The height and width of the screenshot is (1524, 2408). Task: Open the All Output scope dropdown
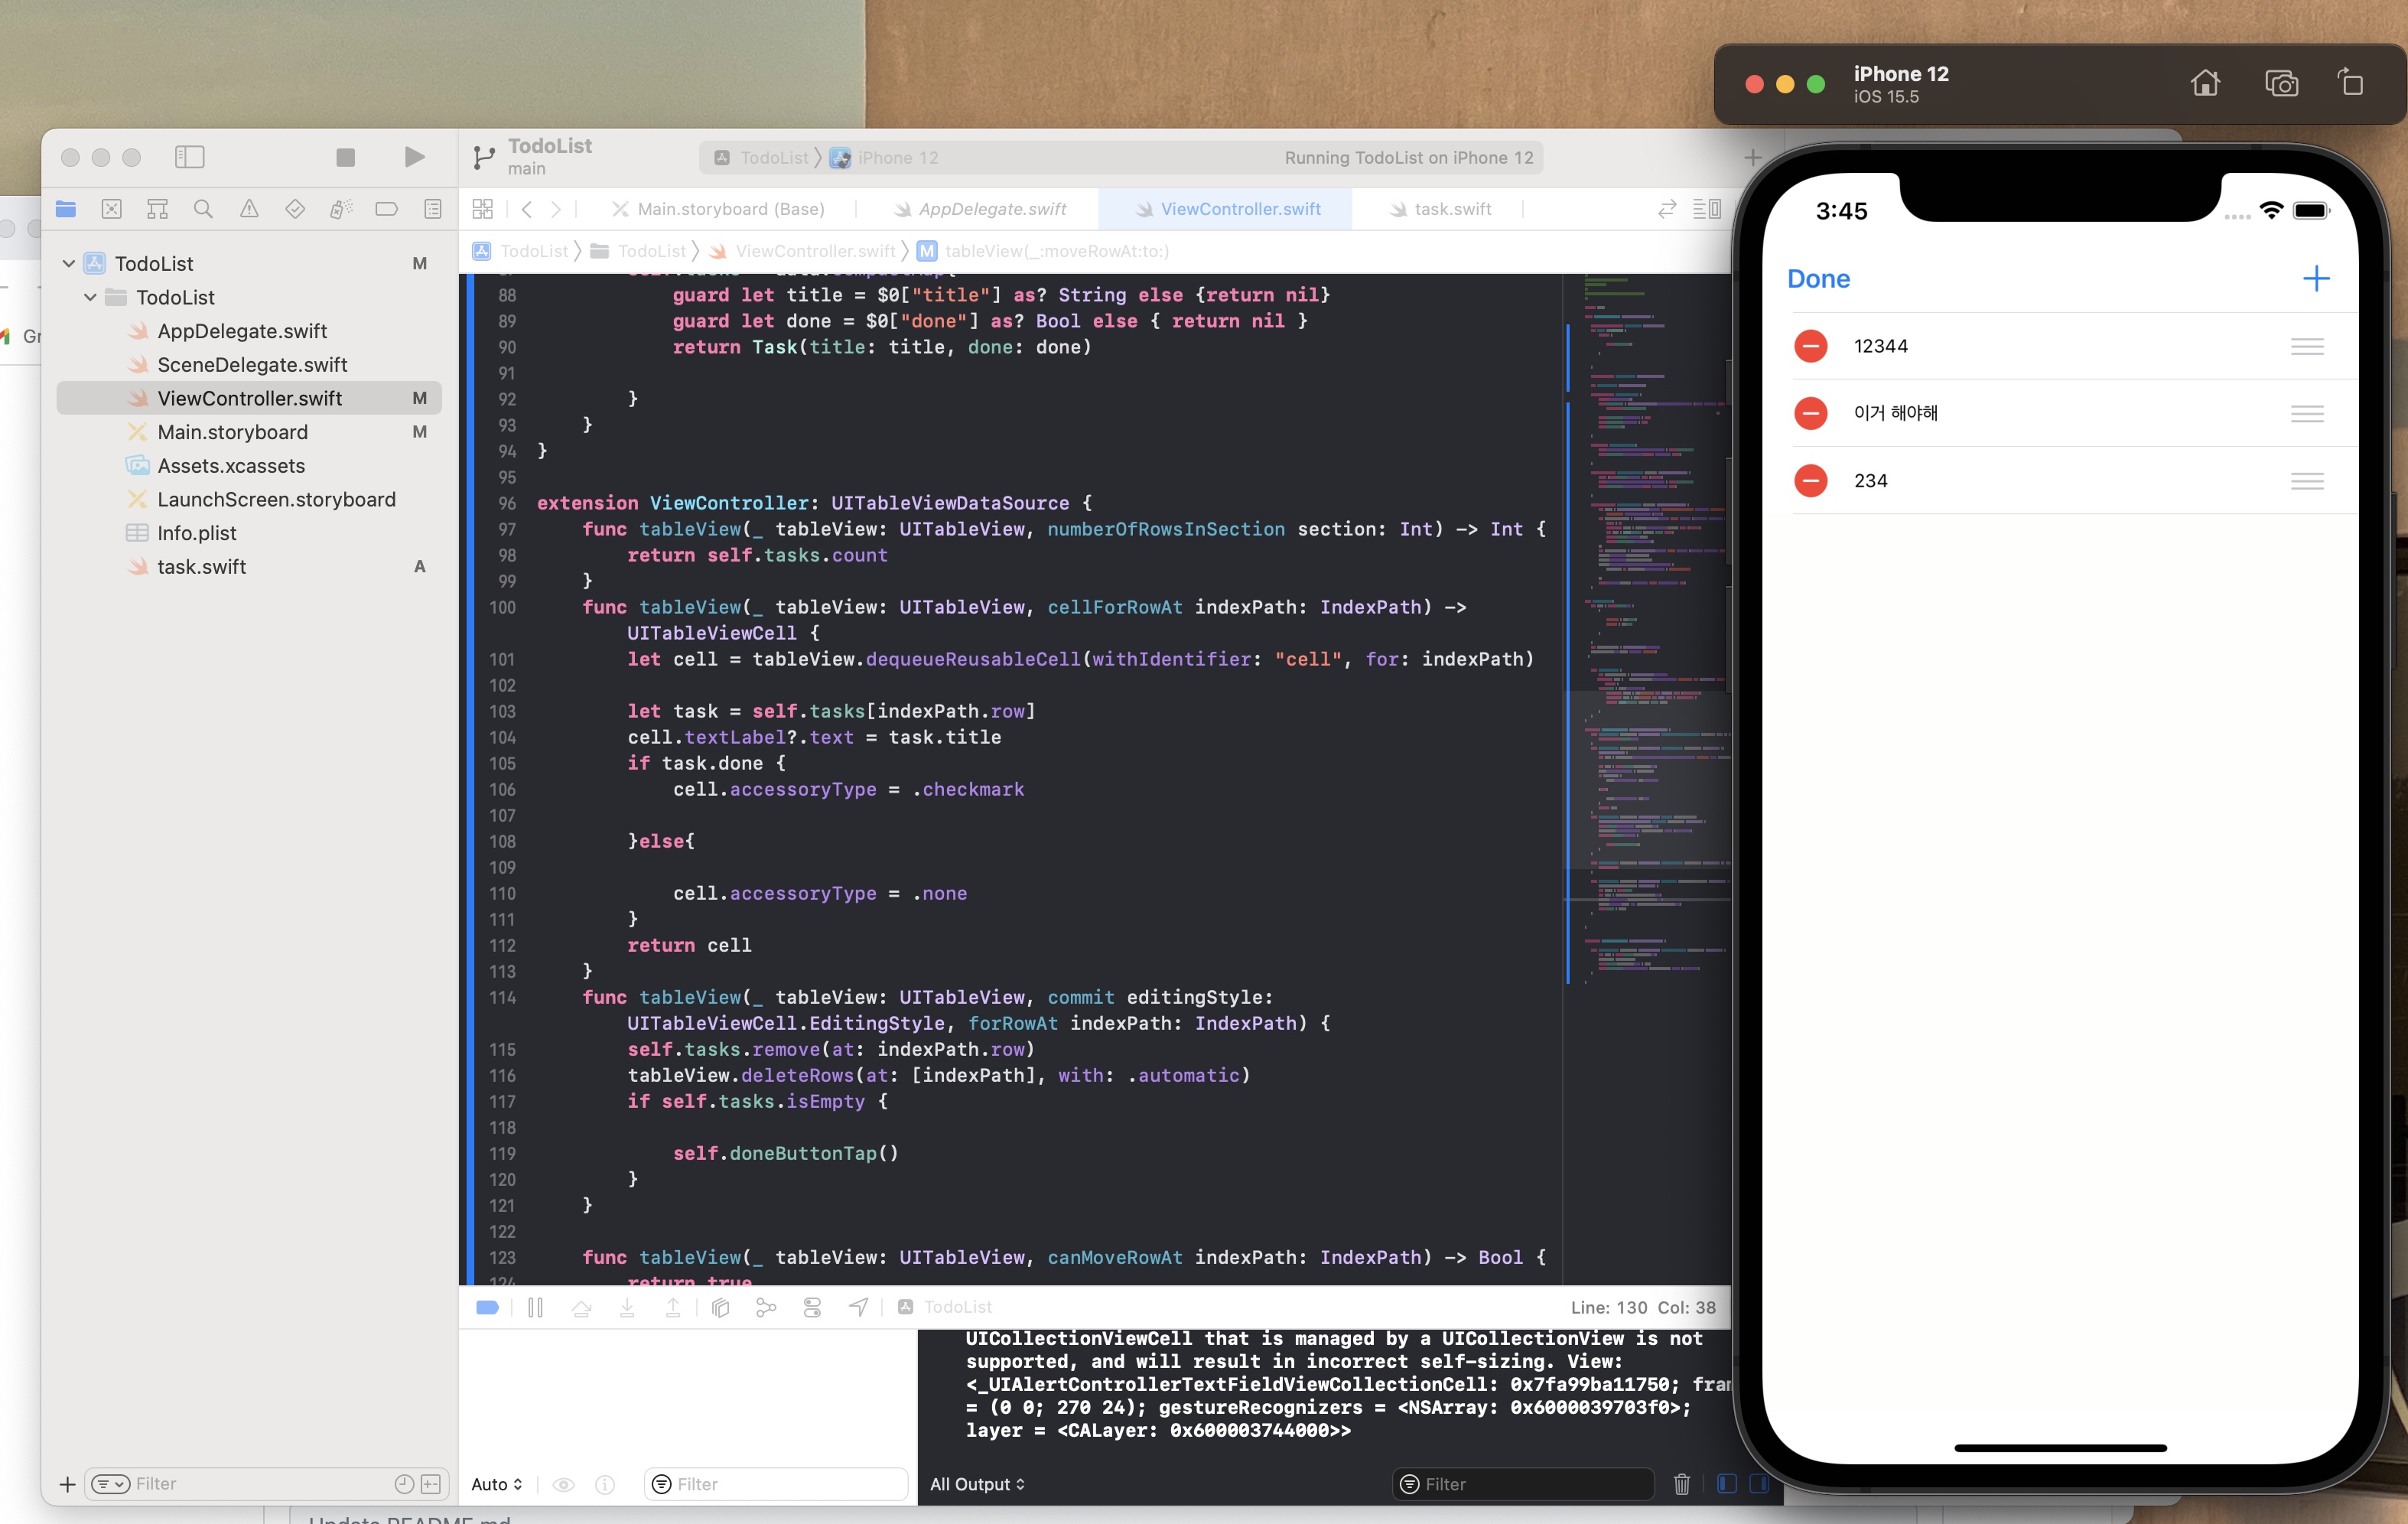977,1484
